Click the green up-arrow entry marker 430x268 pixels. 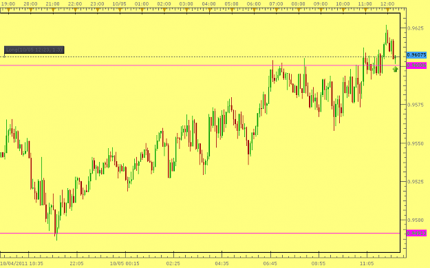(x=395, y=70)
